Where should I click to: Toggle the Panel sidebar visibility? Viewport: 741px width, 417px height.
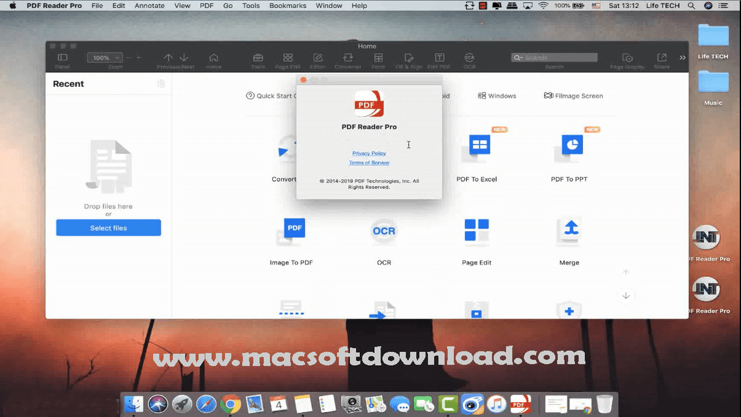tap(62, 57)
